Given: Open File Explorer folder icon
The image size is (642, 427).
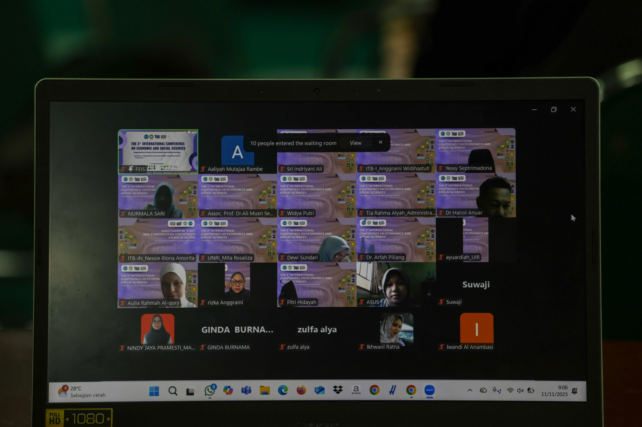Looking at the screenshot, I should coord(264,390).
